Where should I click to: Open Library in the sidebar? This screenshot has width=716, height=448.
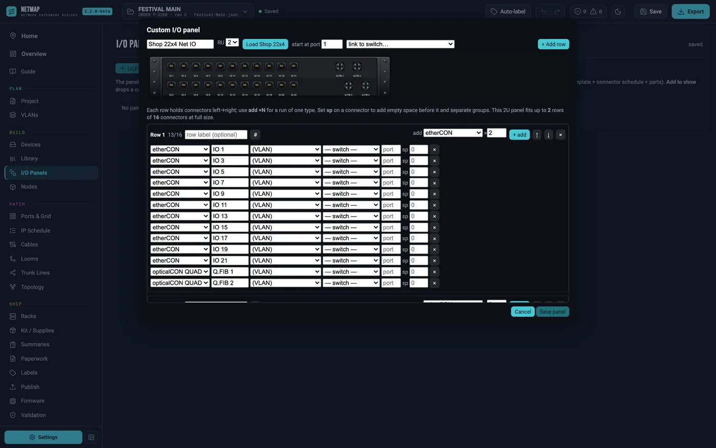pos(51,159)
